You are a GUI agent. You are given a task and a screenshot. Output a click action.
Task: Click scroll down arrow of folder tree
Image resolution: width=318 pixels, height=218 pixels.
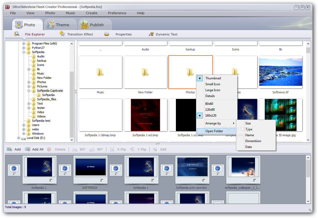pos(72,140)
